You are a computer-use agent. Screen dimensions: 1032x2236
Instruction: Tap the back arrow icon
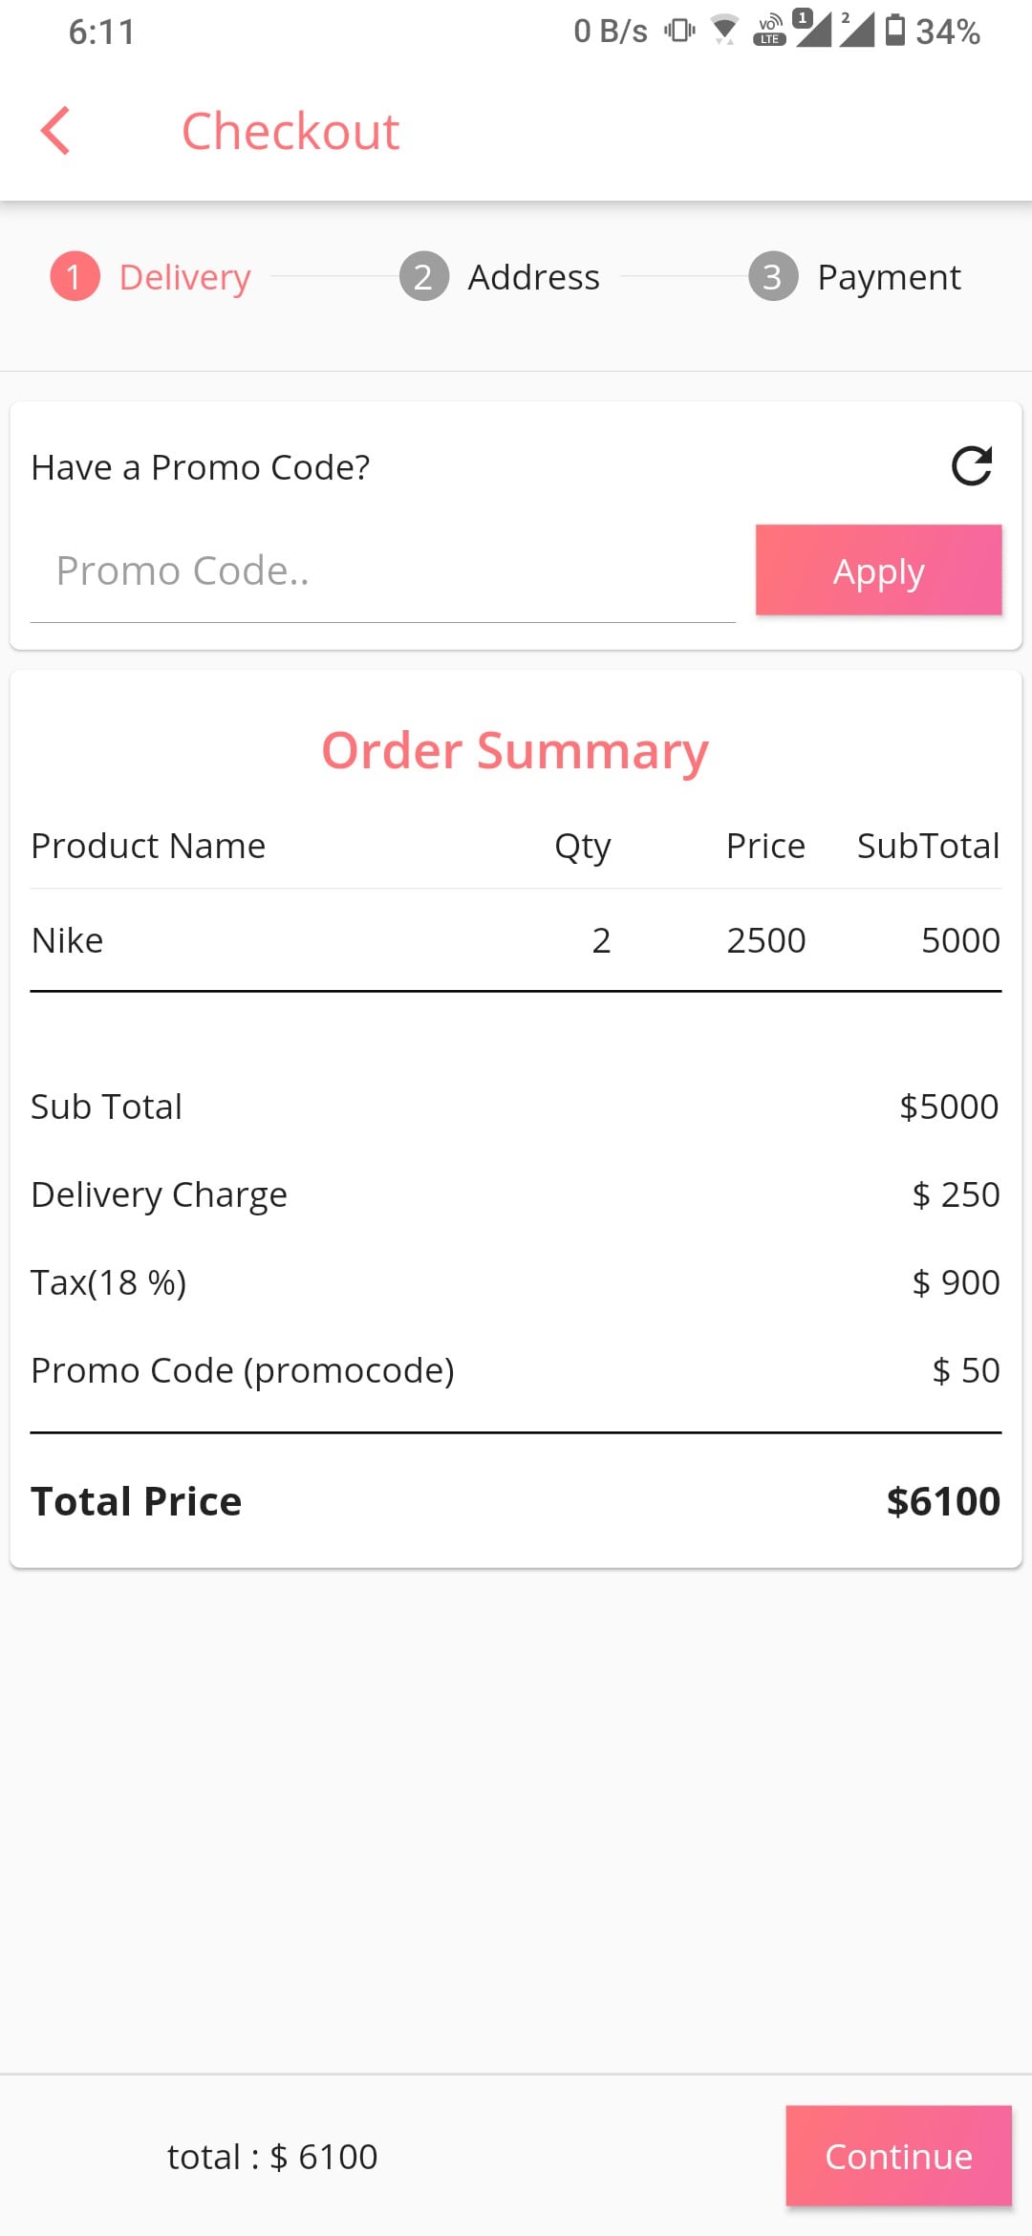55,131
